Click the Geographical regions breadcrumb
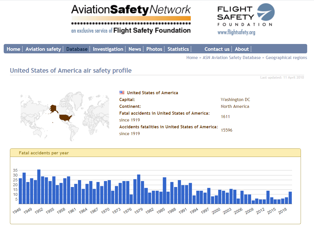 pos(286,58)
